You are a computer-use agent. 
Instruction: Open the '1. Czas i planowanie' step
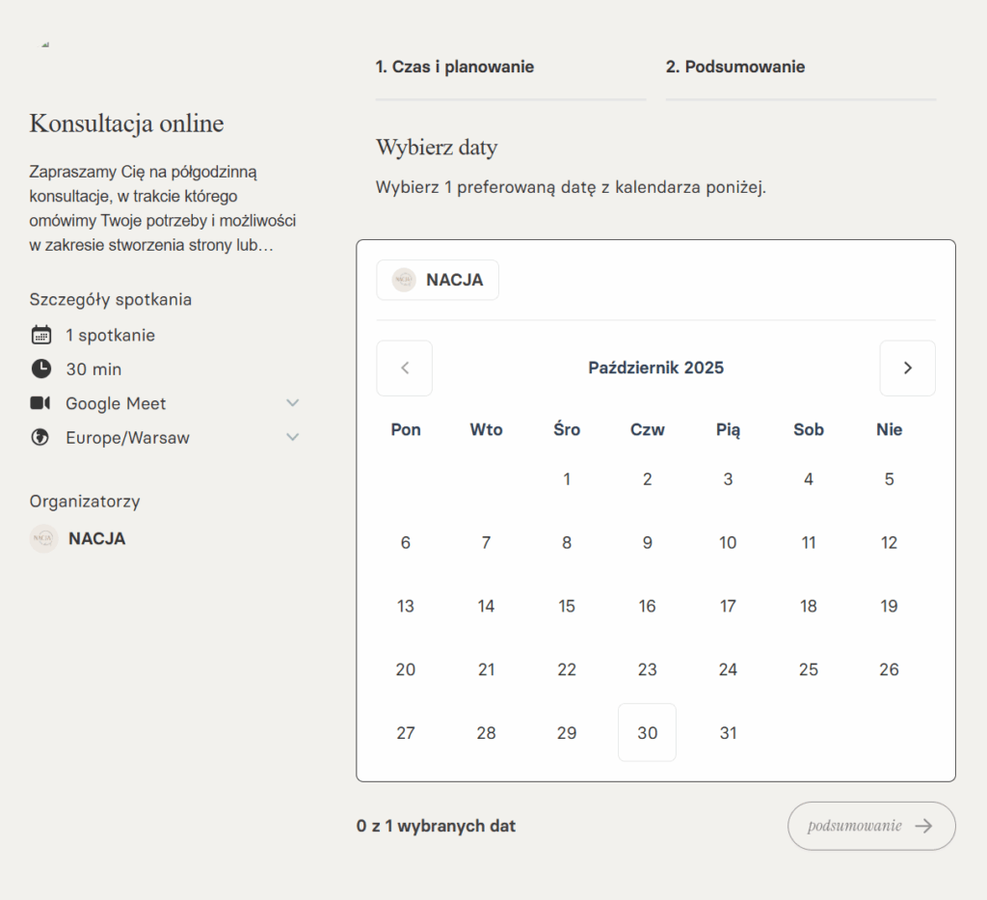coord(455,67)
